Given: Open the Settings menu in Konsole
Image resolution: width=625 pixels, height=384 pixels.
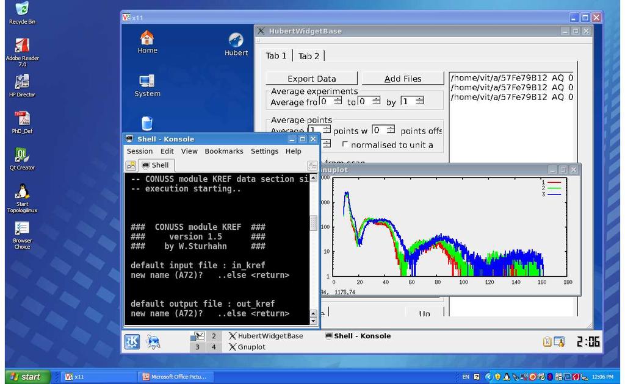Looking at the screenshot, I should click(265, 151).
